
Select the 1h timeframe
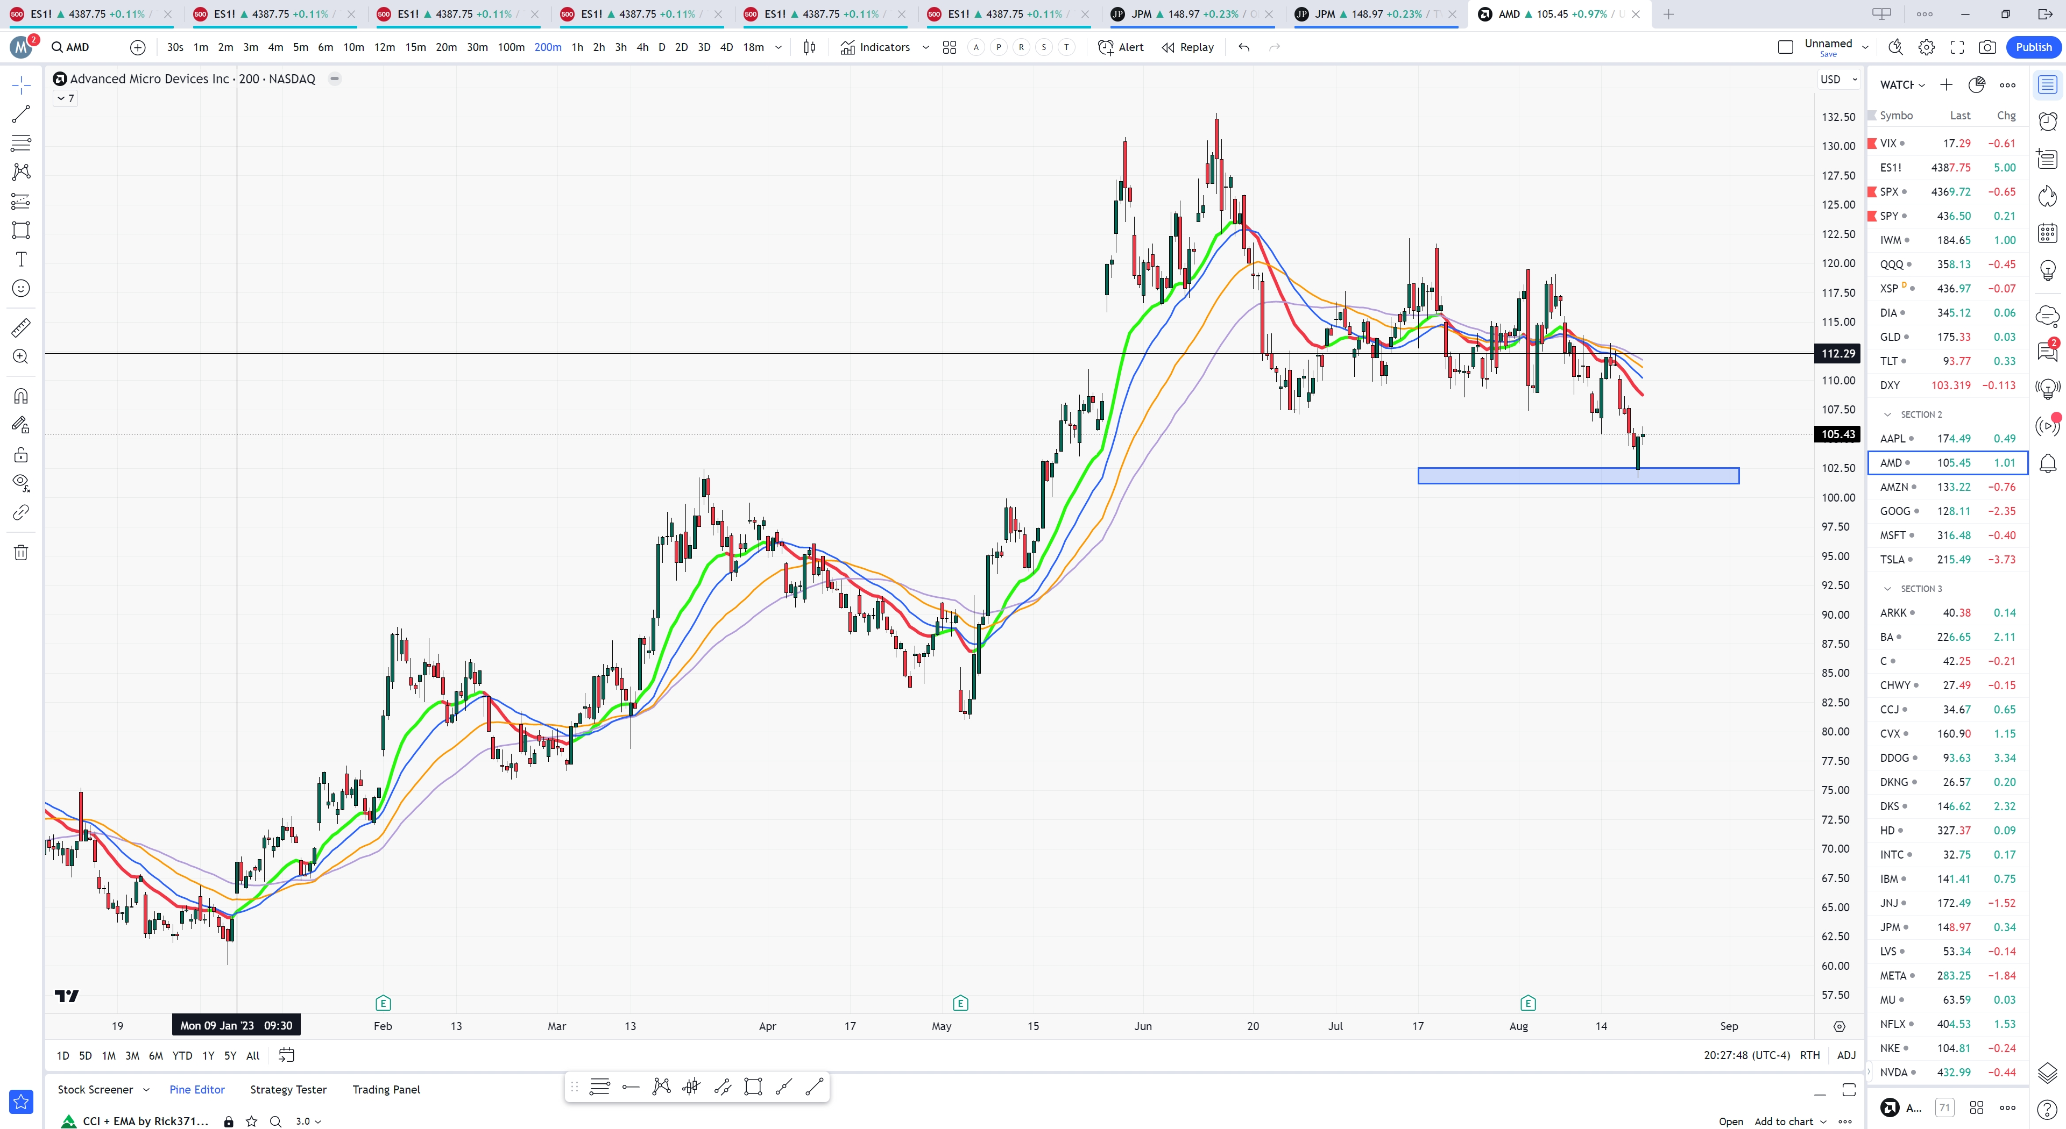point(577,47)
